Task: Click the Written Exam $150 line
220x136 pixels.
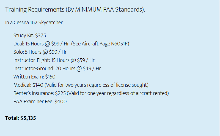Action: tap(34, 77)
